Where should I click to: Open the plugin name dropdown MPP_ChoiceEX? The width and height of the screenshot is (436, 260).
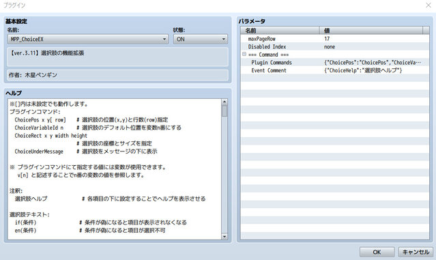[x=88, y=39]
